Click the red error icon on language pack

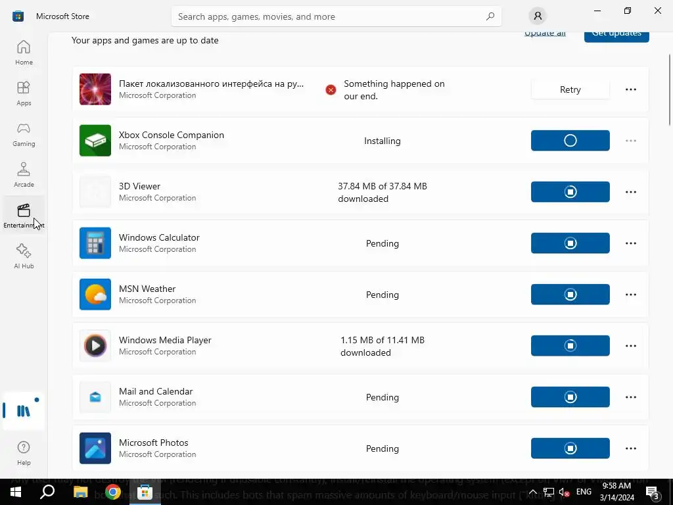pos(331,89)
